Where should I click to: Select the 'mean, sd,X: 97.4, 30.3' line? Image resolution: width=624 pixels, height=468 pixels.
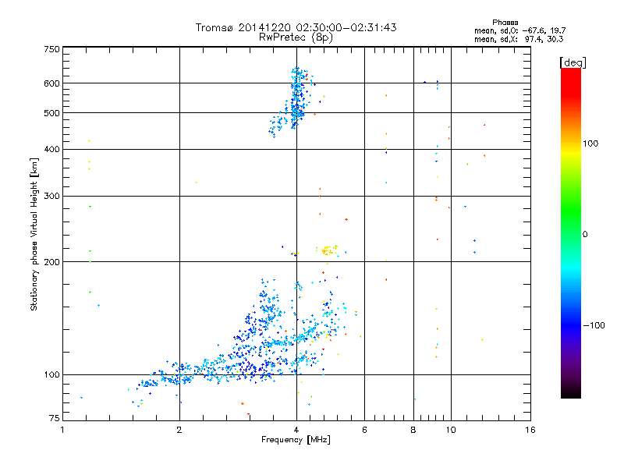pyautogui.click(x=519, y=39)
